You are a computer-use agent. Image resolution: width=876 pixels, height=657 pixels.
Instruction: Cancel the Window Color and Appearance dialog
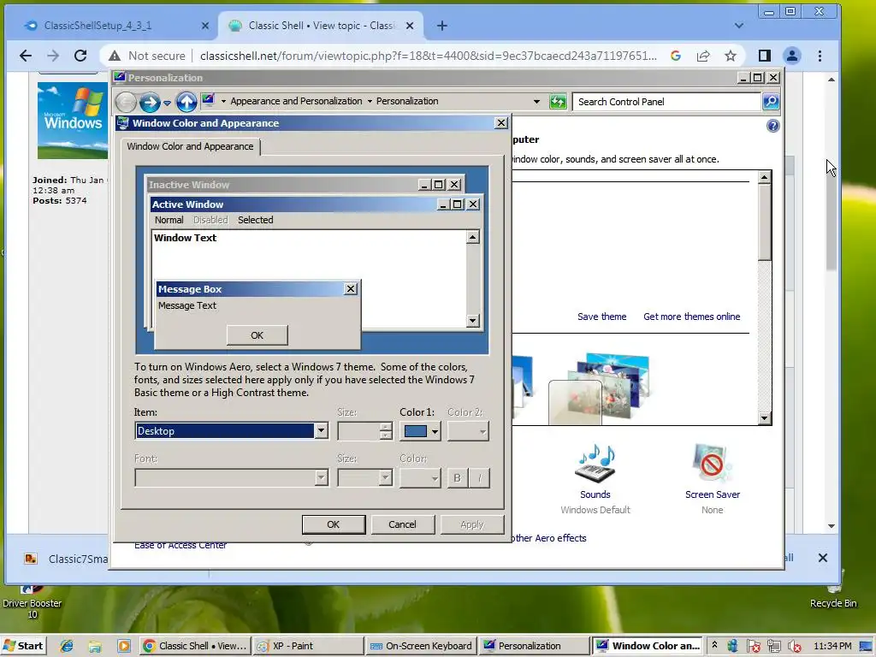[x=402, y=524]
